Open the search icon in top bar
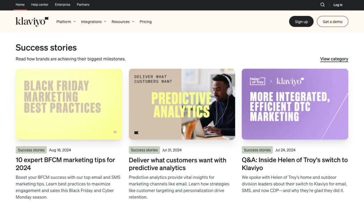 322,5
